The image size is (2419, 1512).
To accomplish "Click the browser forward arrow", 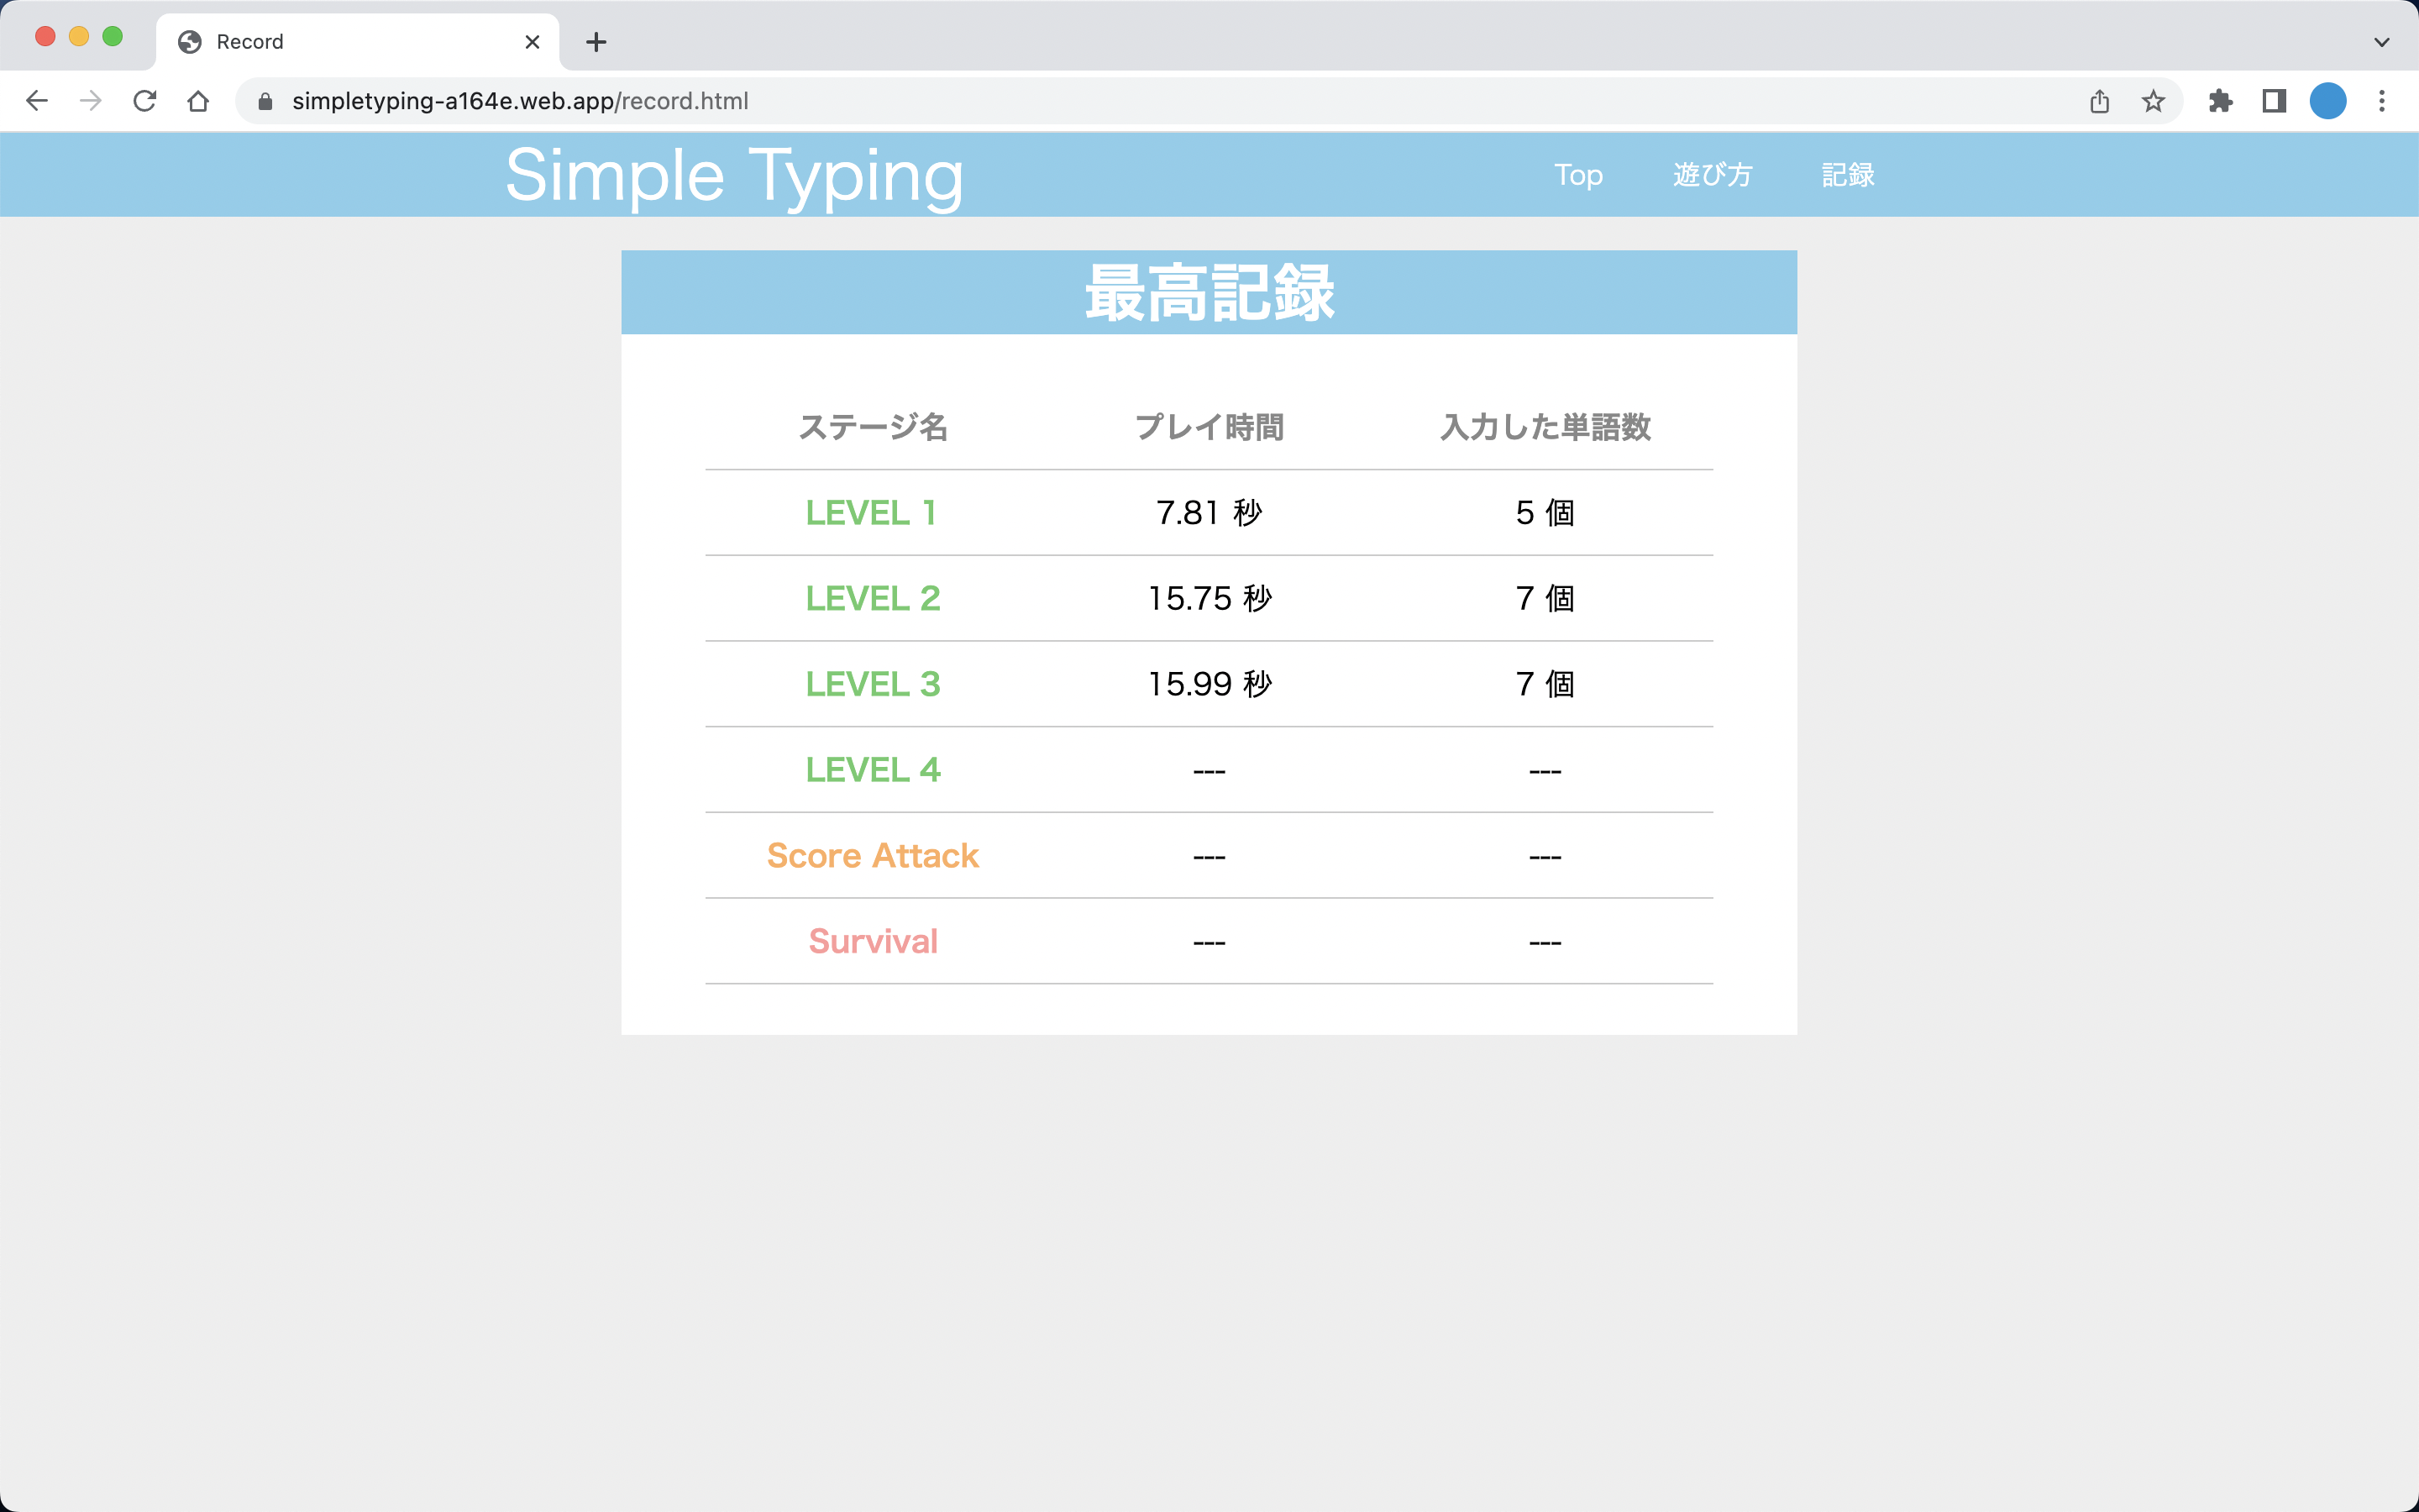I will 91,100.
